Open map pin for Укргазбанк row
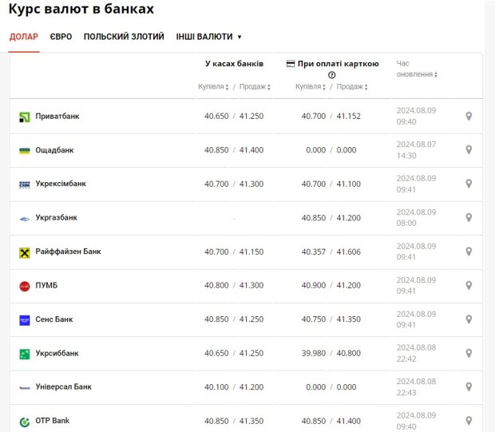495x432 pixels. pyautogui.click(x=469, y=218)
